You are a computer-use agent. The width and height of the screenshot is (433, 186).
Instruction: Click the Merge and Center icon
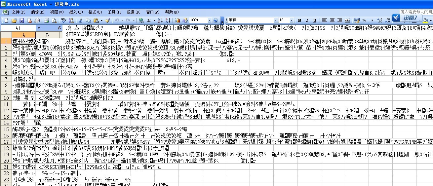click(347, 20)
